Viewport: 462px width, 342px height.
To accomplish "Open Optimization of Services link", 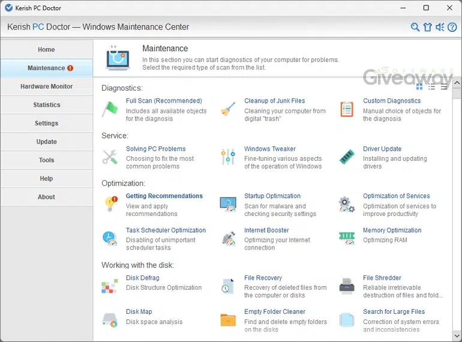I will [396, 196].
